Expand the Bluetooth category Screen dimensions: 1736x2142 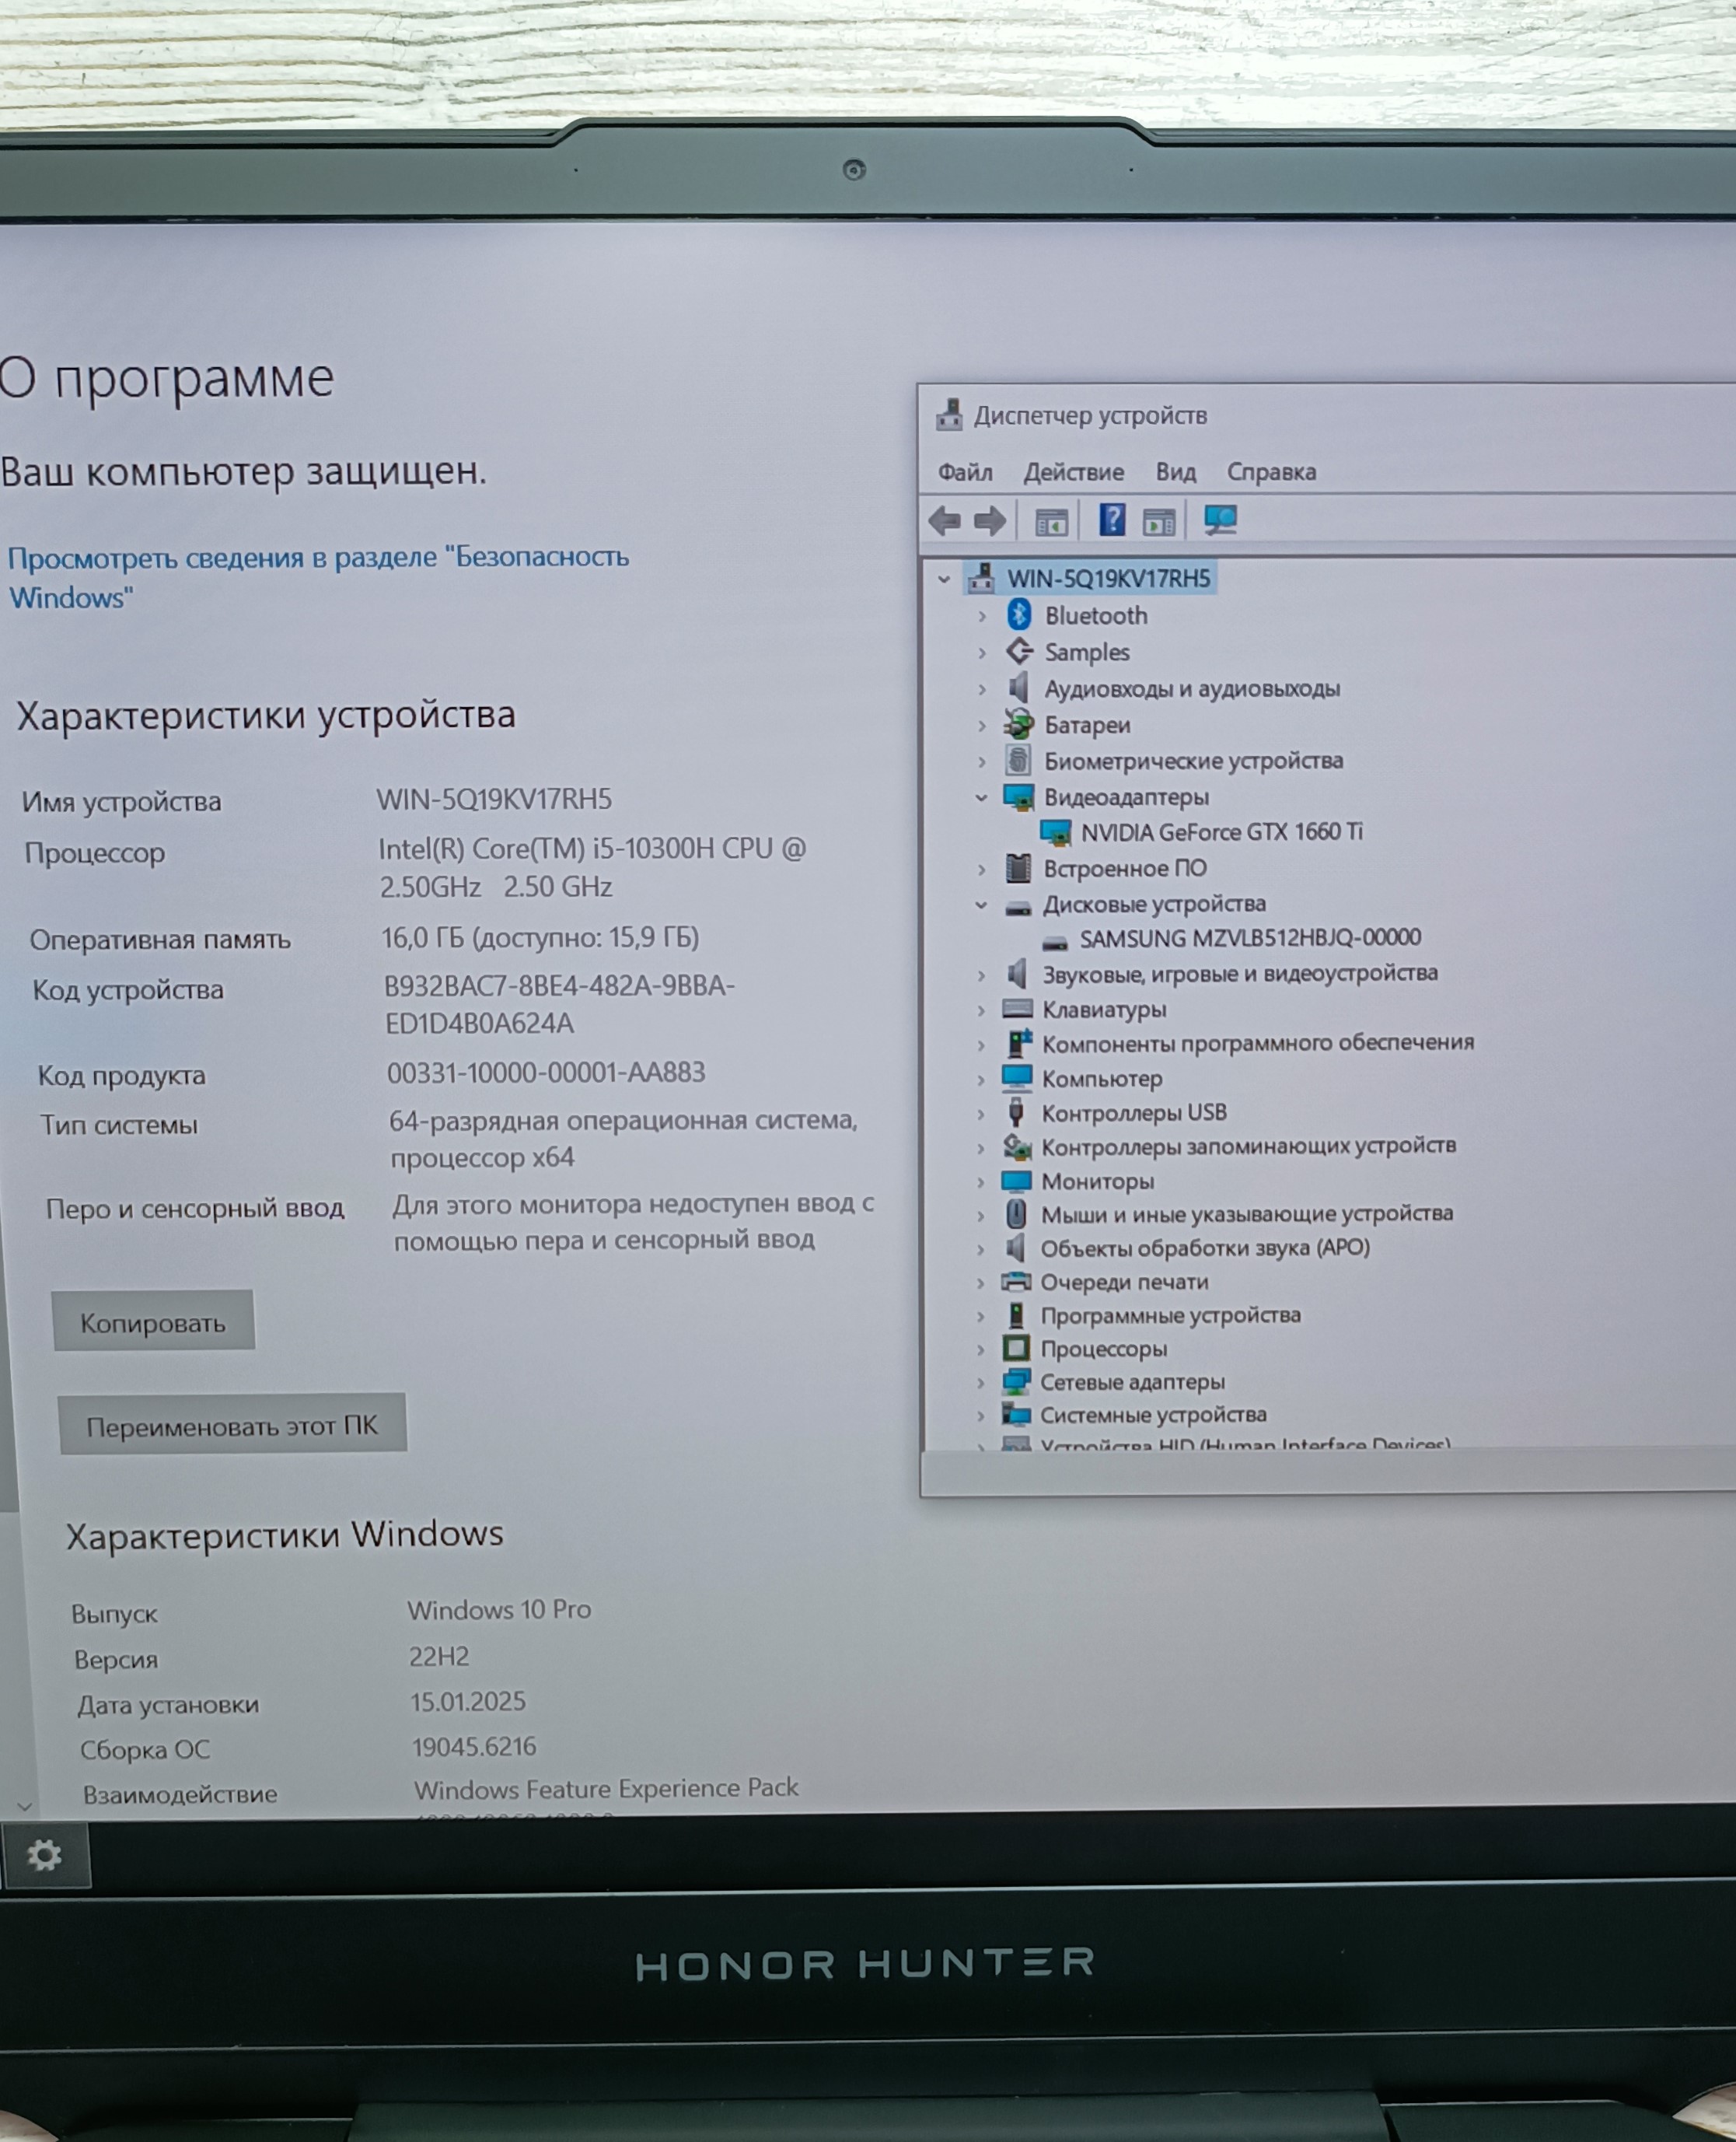click(982, 616)
